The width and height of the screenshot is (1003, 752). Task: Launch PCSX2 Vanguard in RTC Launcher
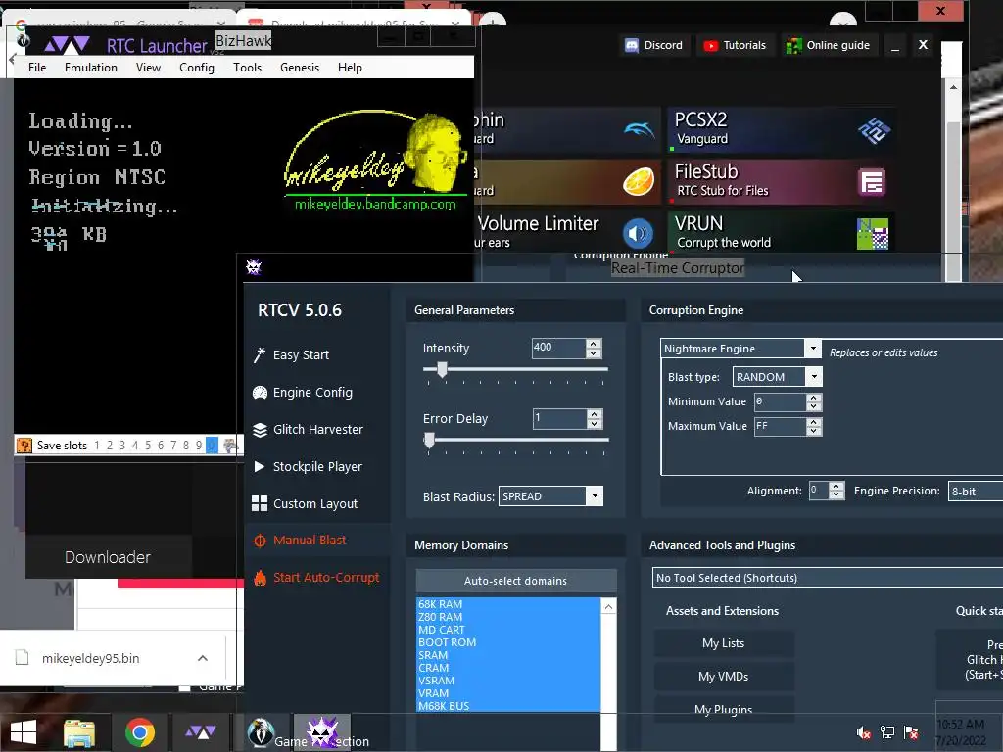pos(781,130)
